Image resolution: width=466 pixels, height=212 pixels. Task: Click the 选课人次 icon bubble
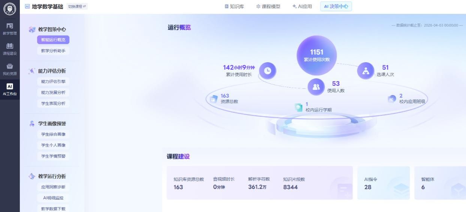(x=366, y=70)
